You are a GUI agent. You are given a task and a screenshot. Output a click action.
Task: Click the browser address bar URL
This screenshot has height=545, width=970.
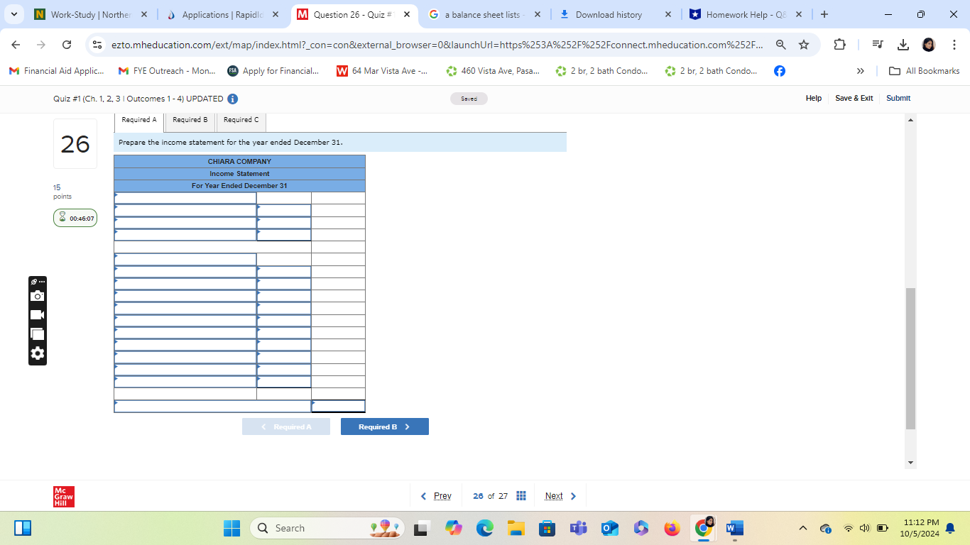coord(437,45)
